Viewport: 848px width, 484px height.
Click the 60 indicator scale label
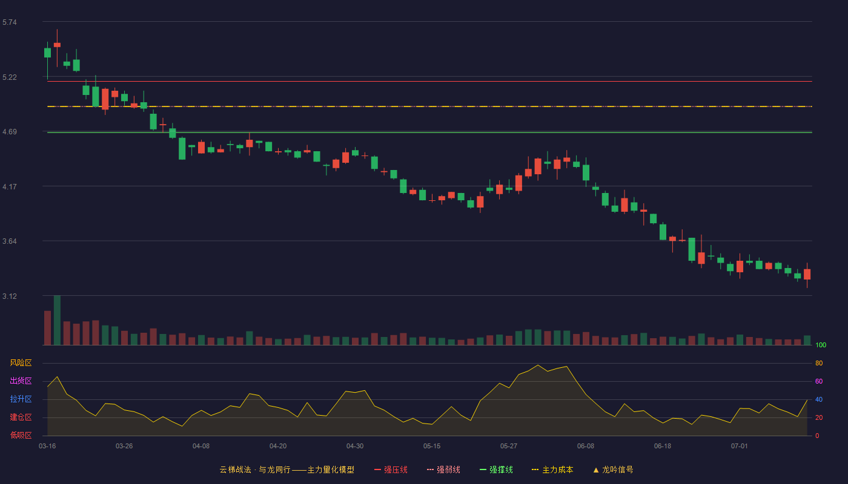pos(819,381)
